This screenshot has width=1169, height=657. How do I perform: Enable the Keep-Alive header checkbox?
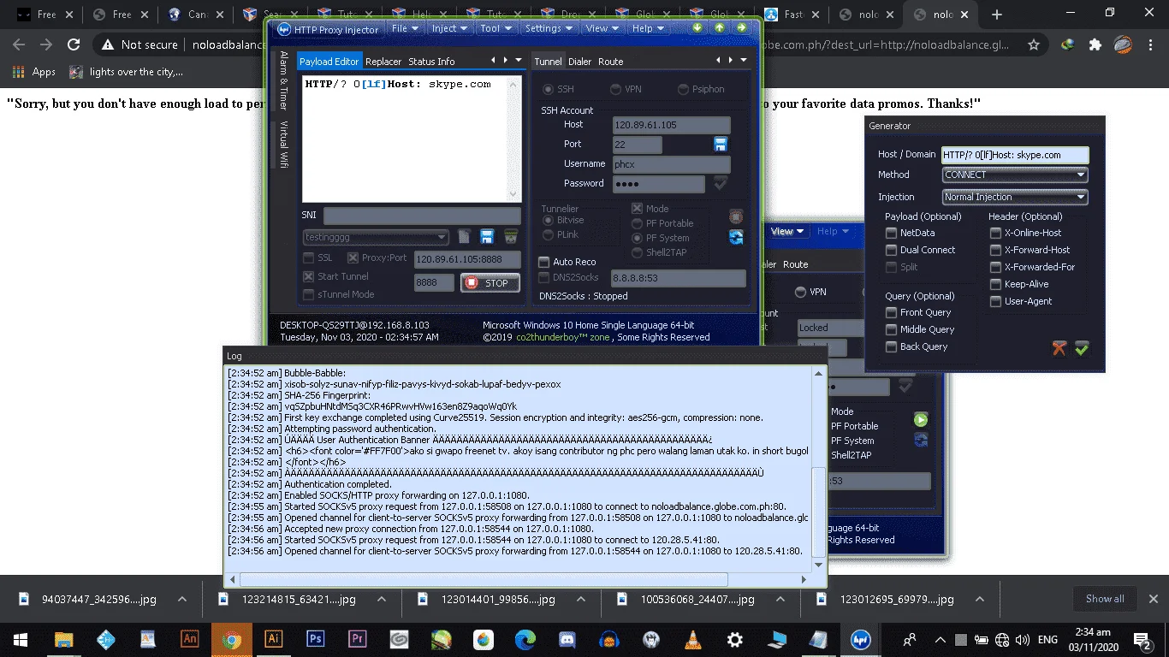[995, 284]
